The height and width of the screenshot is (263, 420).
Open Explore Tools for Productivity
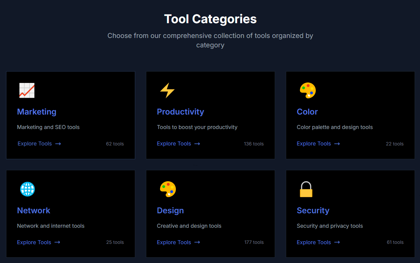click(x=174, y=143)
